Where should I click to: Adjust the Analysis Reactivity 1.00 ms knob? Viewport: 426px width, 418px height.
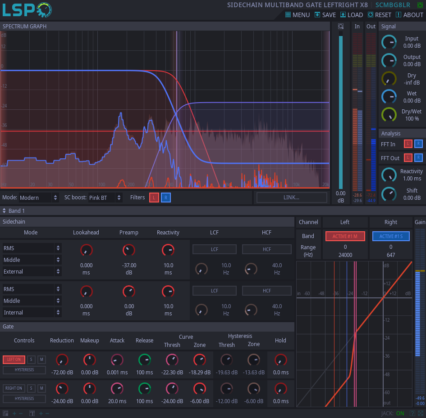[389, 175]
